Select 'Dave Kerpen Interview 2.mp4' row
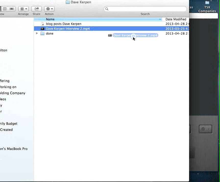220x182 pixels. 111,29
